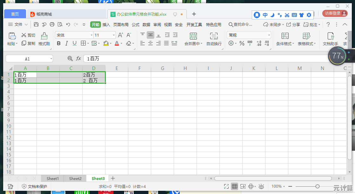This screenshot has width=355, height=194.
Task: Click the percent style icon
Action: pos(242,43)
